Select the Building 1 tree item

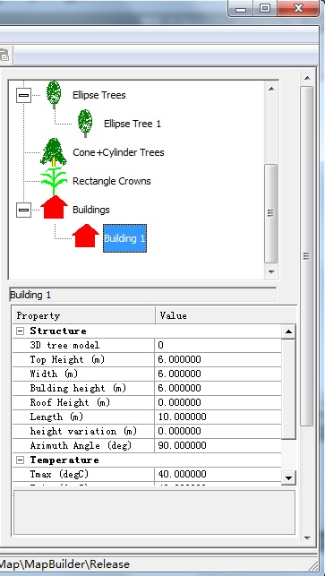tap(124, 238)
